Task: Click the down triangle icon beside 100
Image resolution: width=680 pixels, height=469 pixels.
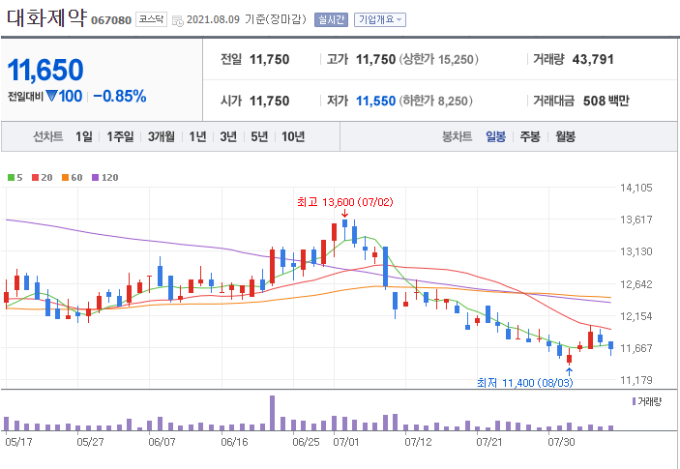Action: (x=51, y=96)
